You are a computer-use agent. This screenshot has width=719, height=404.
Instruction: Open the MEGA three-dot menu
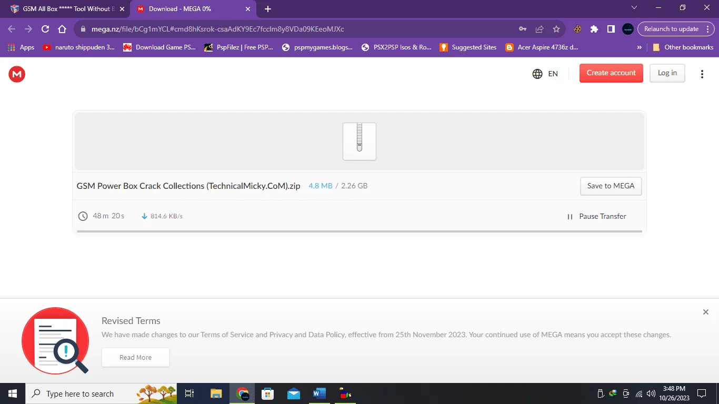[x=702, y=74]
